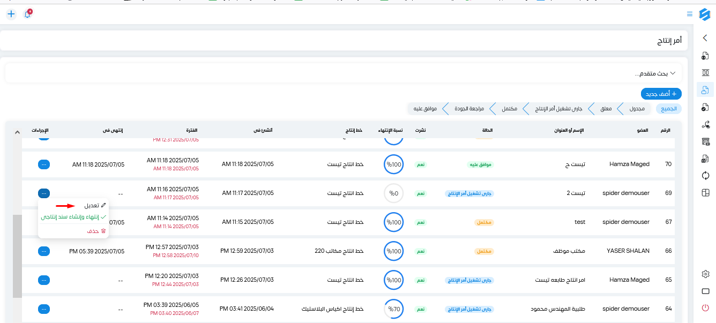This screenshot has width=716, height=323.
Task: Open the grid layout icon in the sidebar
Action: (x=705, y=193)
